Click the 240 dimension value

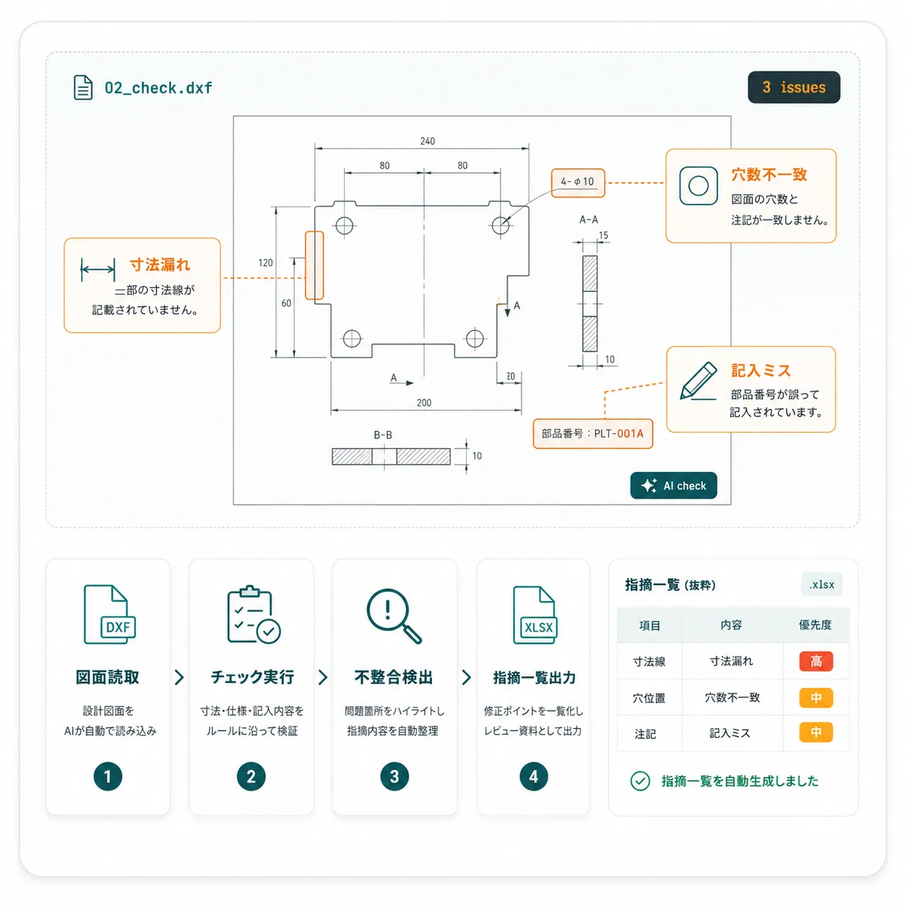pyautogui.click(x=428, y=141)
